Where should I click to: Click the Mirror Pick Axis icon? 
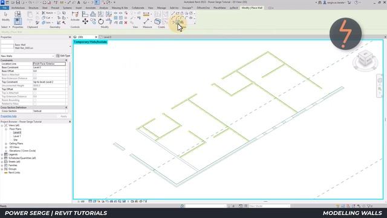101,14
